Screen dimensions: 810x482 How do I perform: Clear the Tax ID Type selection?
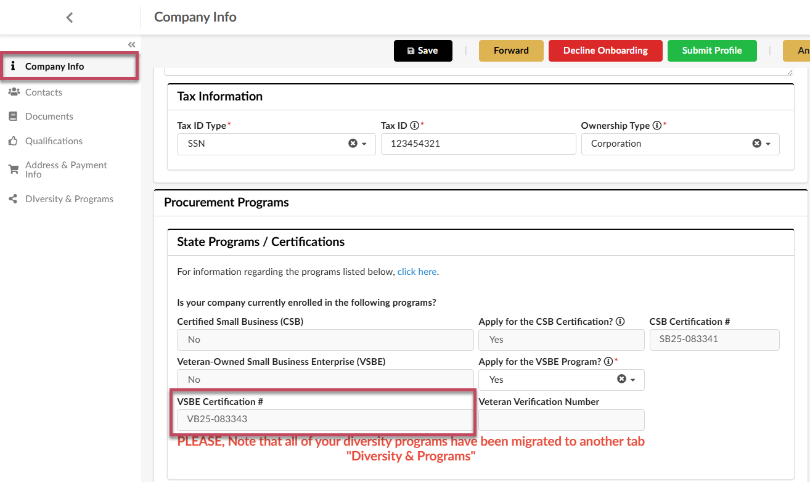click(353, 143)
